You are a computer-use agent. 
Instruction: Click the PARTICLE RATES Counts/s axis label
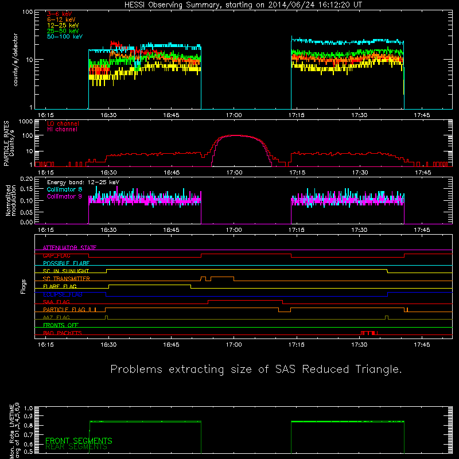pyautogui.click(x=9, y=143)
